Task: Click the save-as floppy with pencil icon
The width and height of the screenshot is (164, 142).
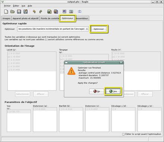Action: pos(25,12)
